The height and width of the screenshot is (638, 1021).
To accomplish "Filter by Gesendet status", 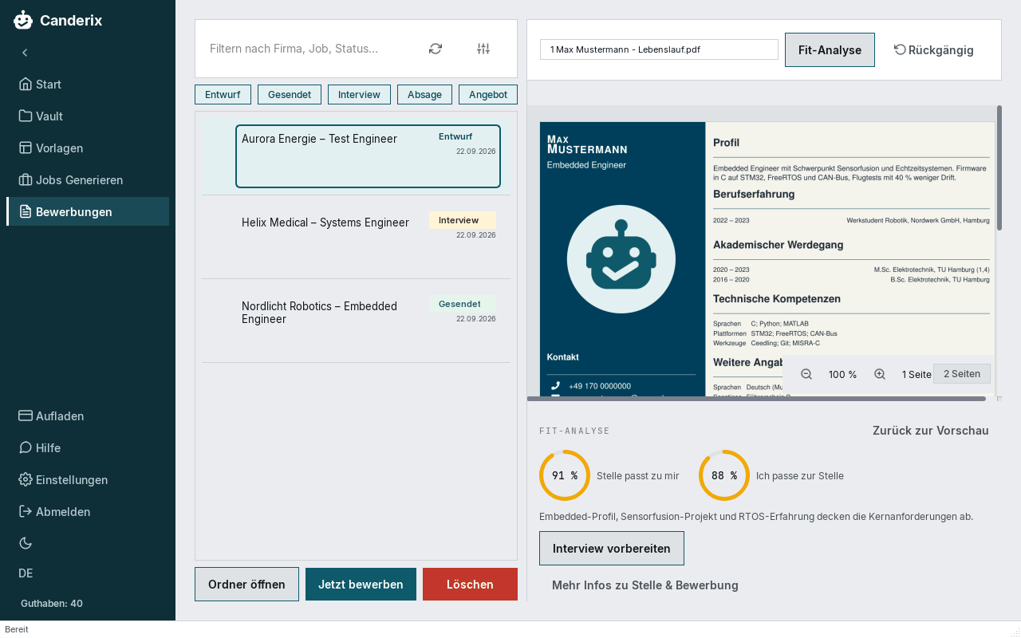I will tap(290, 94).
